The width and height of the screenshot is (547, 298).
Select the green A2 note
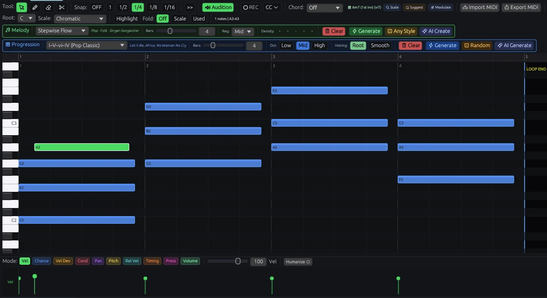pos(82,147)
